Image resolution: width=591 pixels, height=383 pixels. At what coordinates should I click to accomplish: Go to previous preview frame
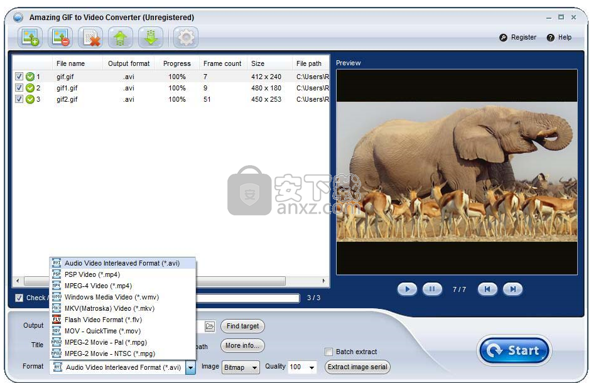[x=487, y=289]
